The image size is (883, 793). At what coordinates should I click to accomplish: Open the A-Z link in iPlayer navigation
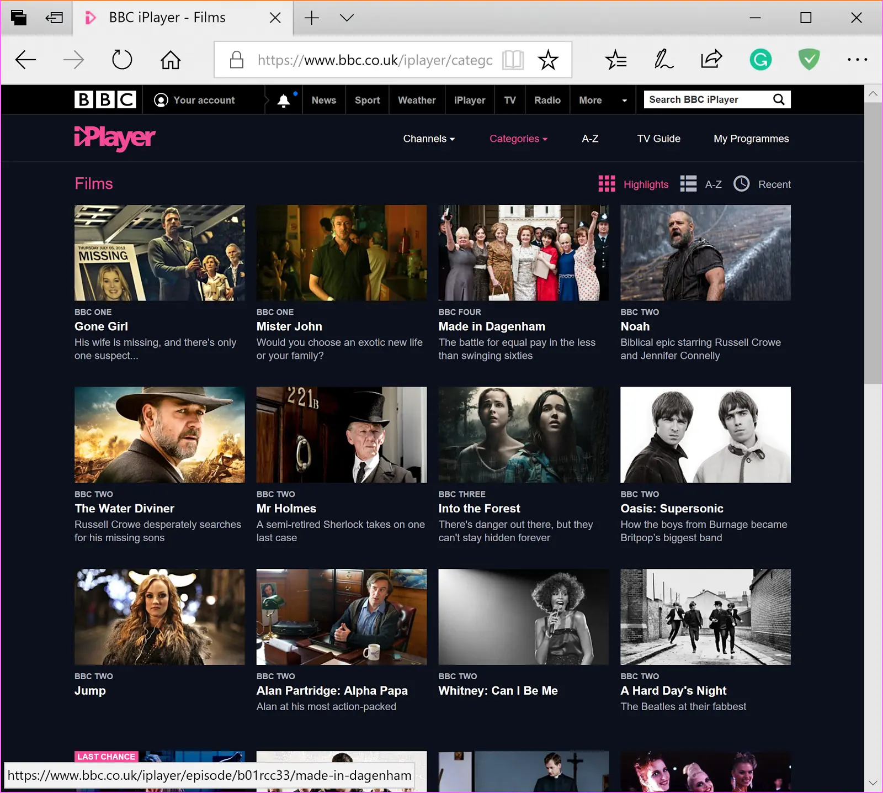[590, 139]
